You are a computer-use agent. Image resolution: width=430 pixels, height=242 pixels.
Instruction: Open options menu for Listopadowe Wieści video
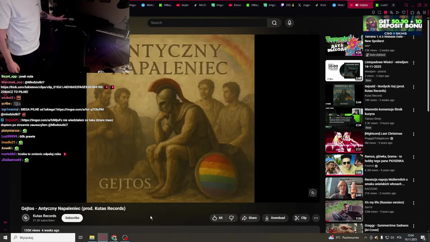414,63
